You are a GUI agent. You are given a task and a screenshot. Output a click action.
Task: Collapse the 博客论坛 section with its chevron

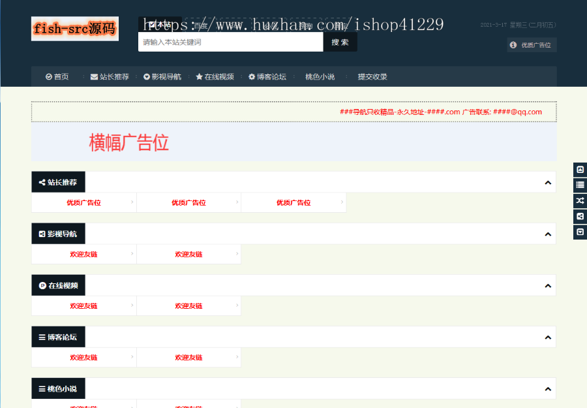(x=548, y=337)
